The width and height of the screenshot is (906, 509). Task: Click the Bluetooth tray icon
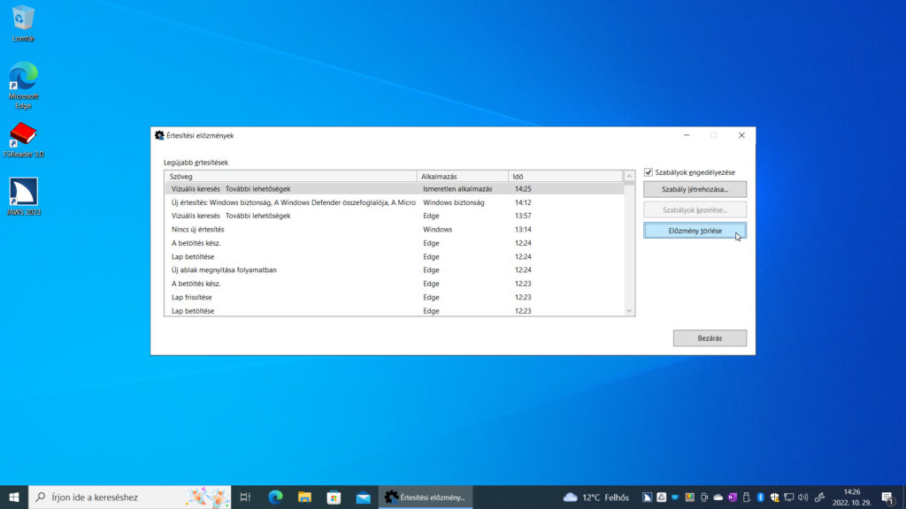pyautogui.click(x=760, y=497)
